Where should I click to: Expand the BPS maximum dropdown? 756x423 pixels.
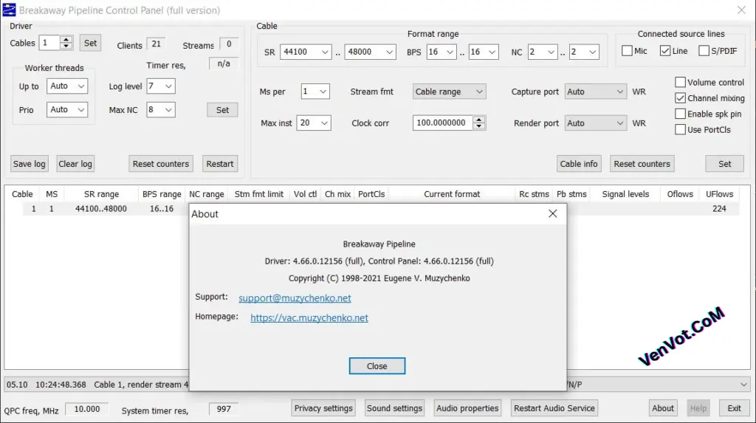click(483, 52)
